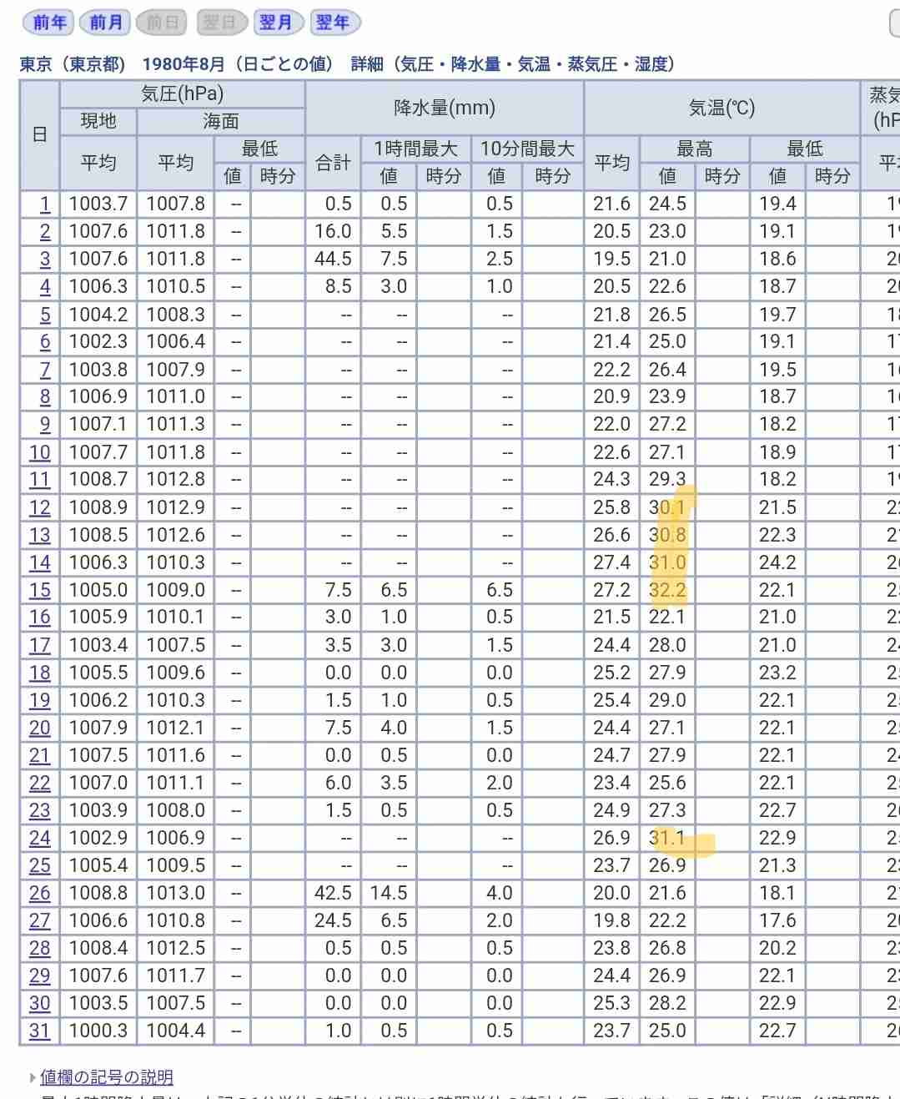Image resolution: width=900 pixels, height=1099 pixels.
Task: Open day 13 link in the table
Action: [40, 535]
